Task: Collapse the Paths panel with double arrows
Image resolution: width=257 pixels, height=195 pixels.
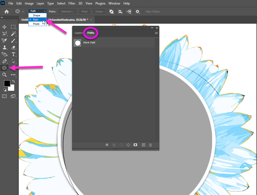Action: coord(152,28)
